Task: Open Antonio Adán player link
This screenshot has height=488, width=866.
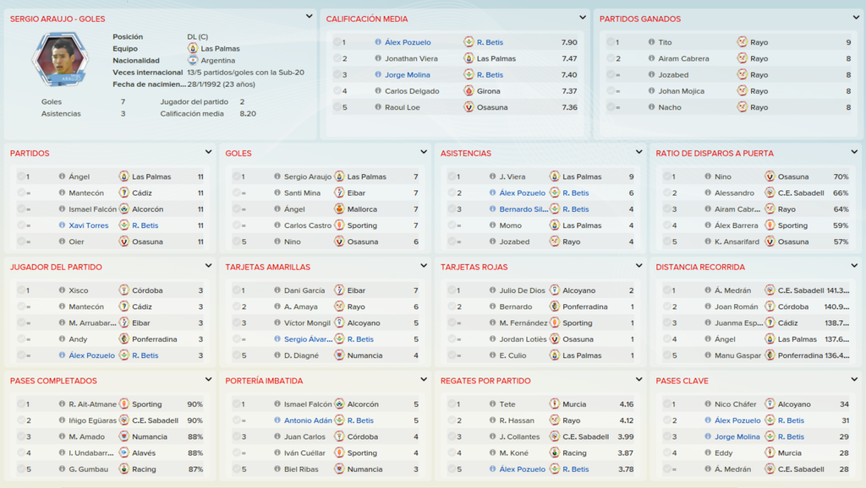Action: (308, 420)
